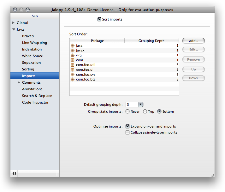Select the com.foo.ui row text
225x192 pixels.
[x=85, y=70]
